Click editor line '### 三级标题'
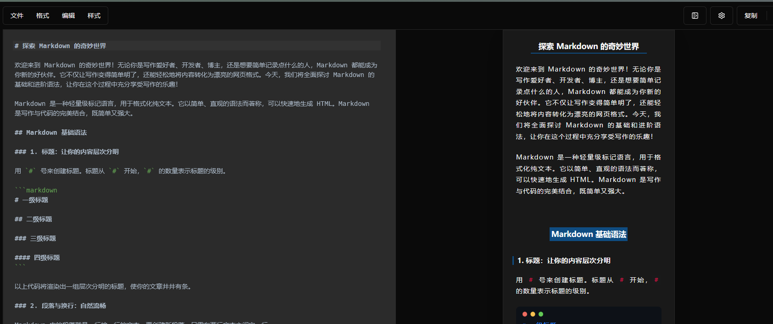 [35, 238]
